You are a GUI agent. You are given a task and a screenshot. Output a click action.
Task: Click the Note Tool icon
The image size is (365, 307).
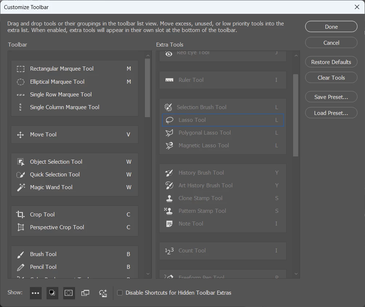(x=169, y=224)
